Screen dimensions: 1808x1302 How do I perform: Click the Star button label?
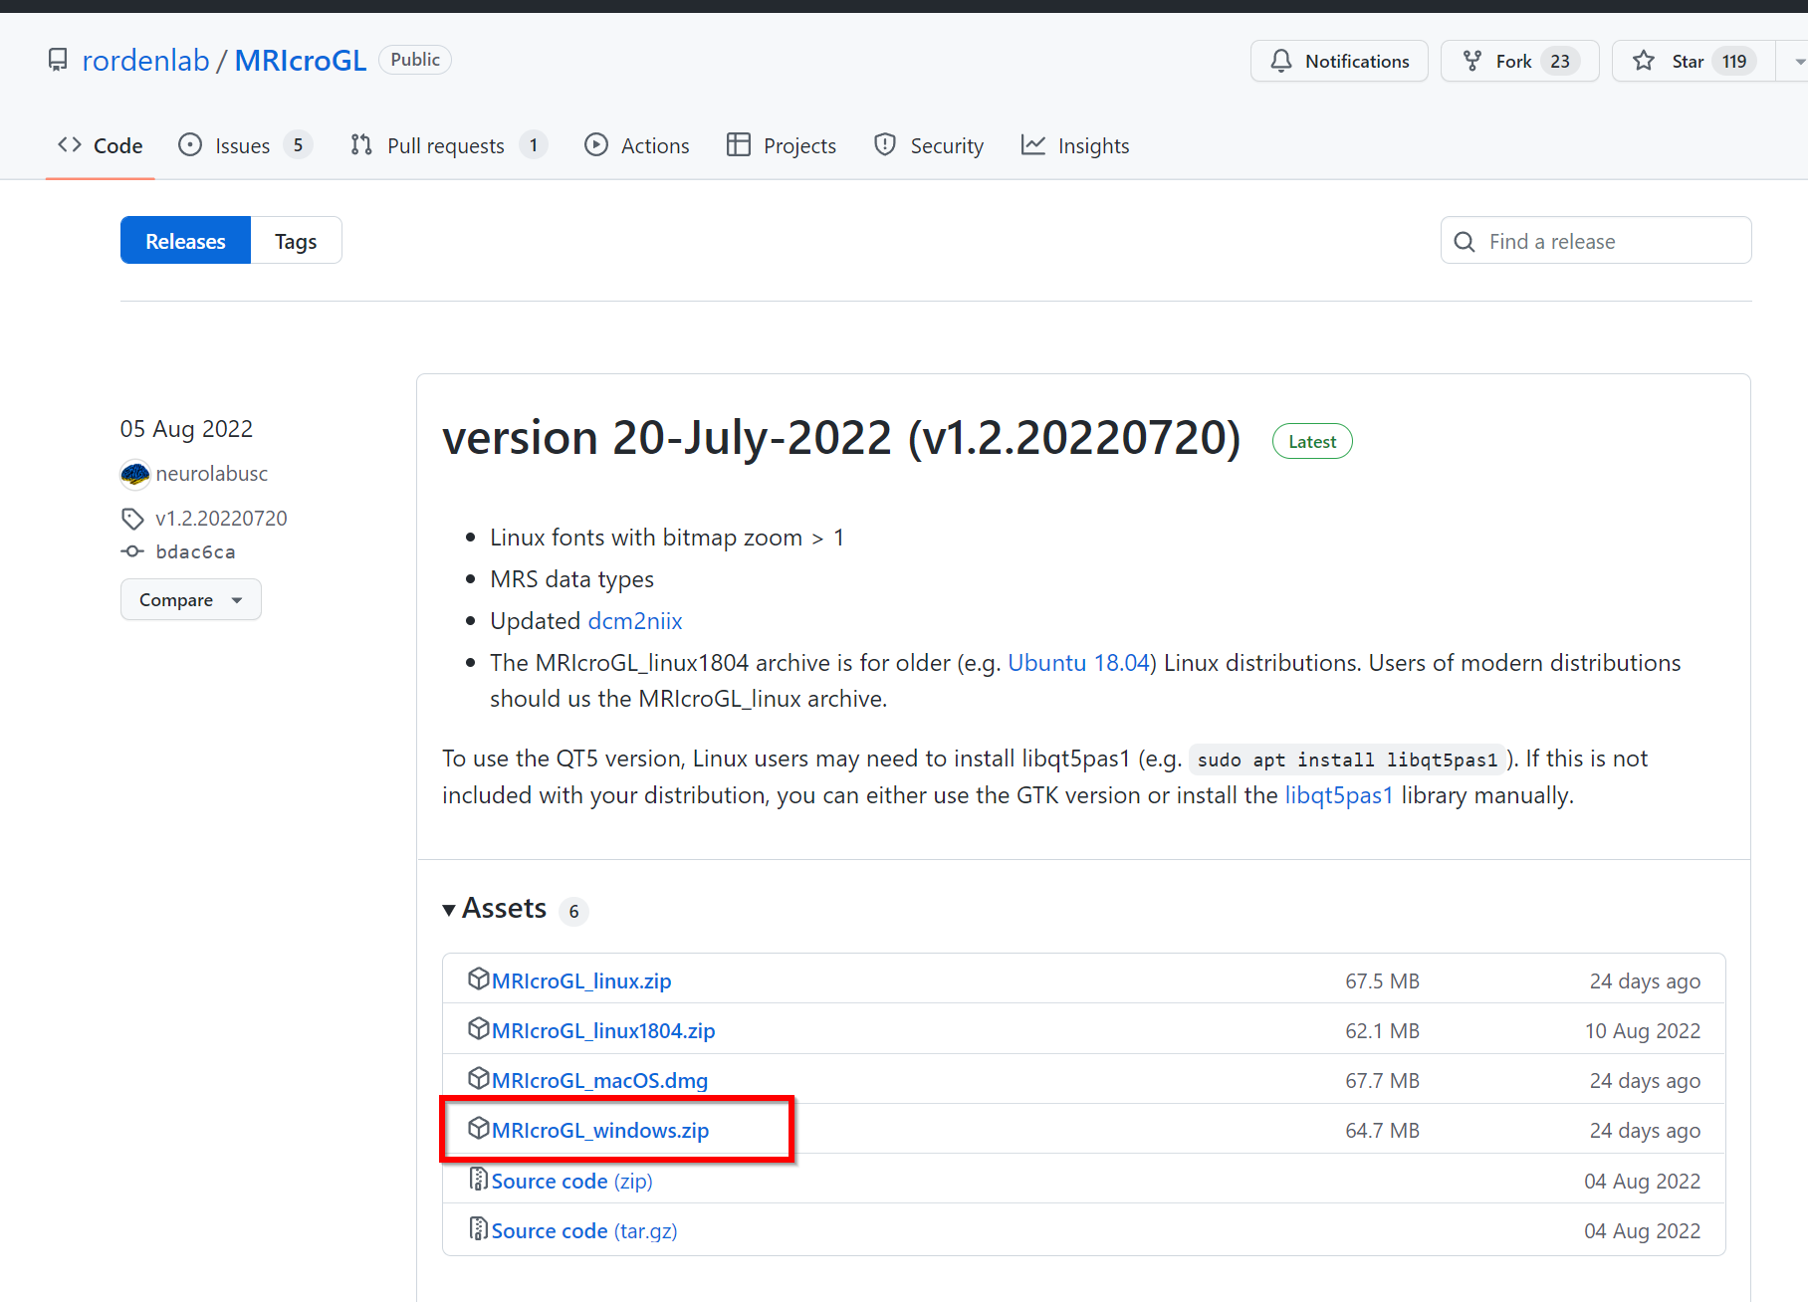point(1688,62)
